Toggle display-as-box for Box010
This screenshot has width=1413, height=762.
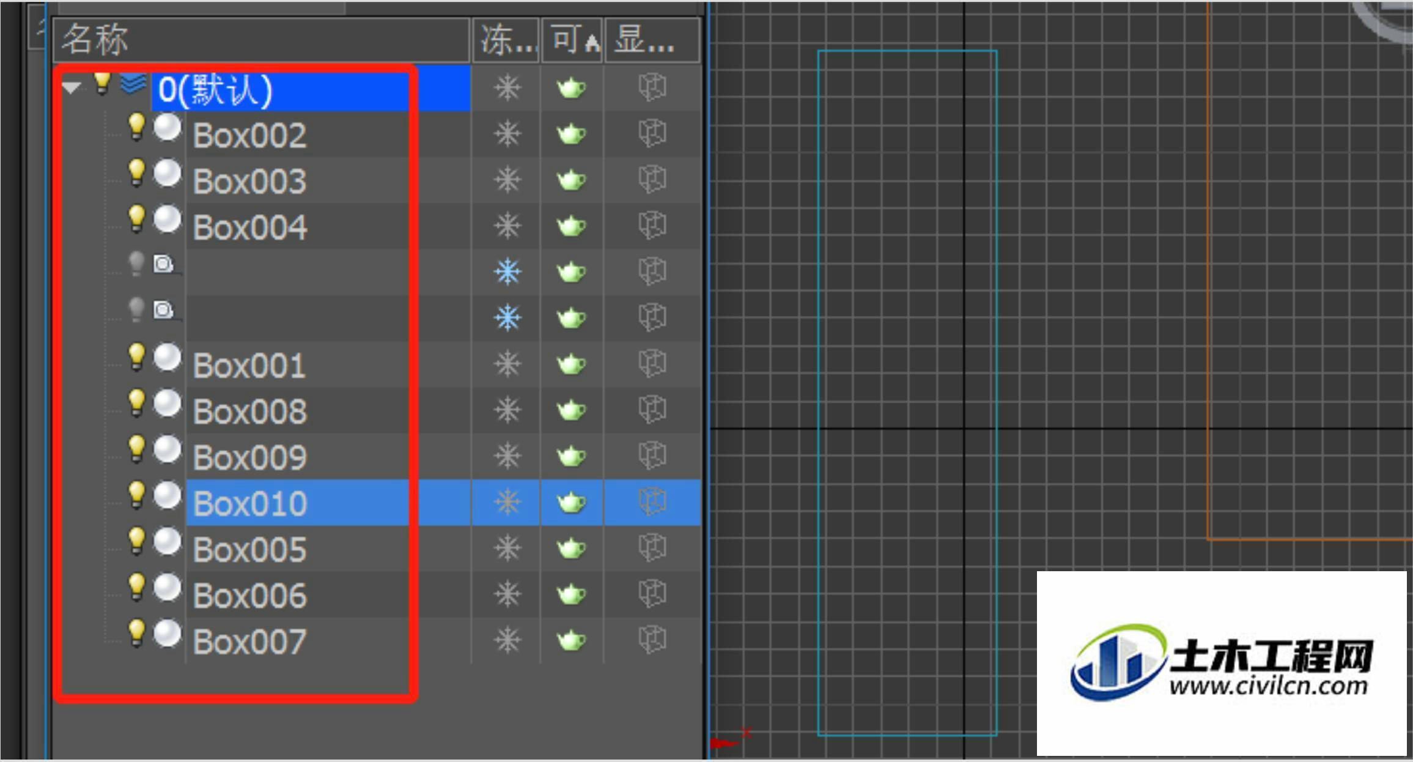coord(652,501)
